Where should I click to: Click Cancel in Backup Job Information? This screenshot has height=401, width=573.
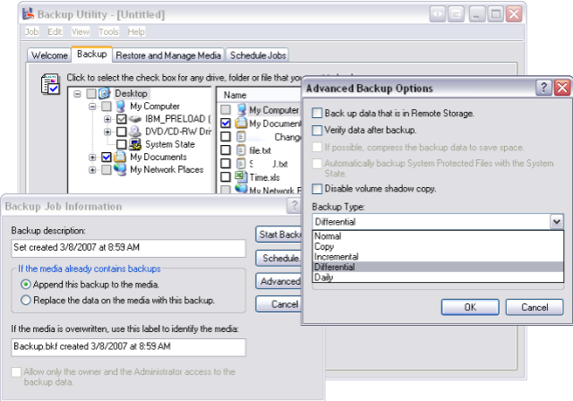[278, 304]
